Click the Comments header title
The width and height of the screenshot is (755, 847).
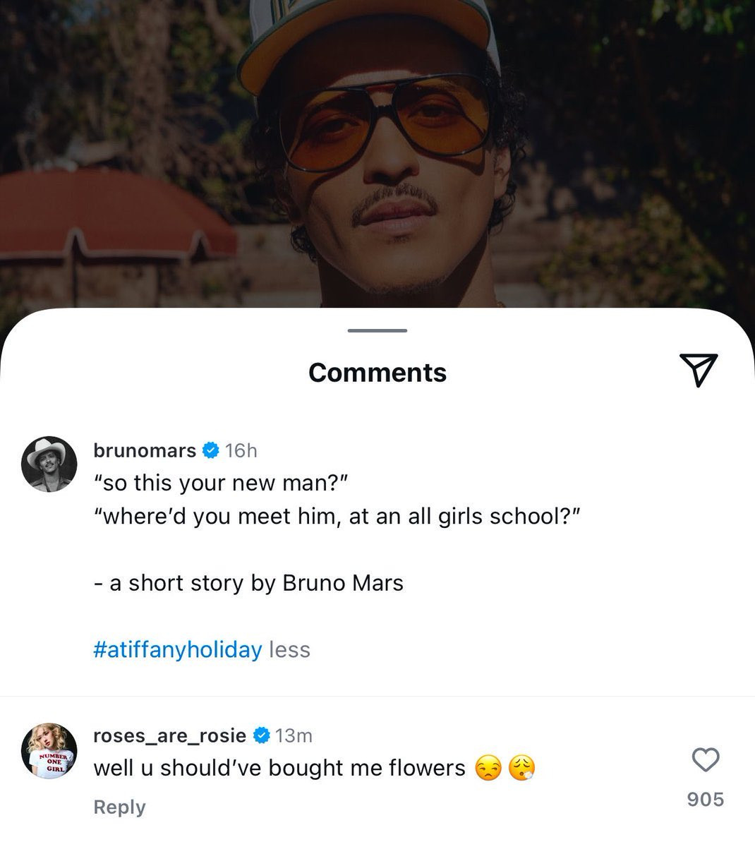point(377,373)
